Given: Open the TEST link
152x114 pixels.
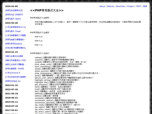Looking at the screenshot, I should (x=138, y=6).
